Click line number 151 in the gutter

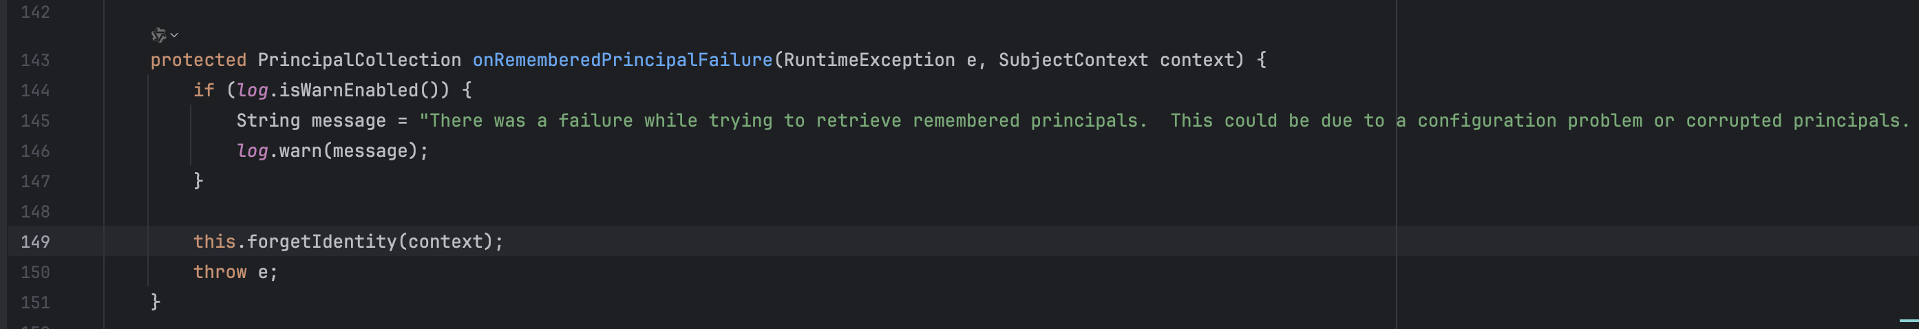tap(35, 302)
